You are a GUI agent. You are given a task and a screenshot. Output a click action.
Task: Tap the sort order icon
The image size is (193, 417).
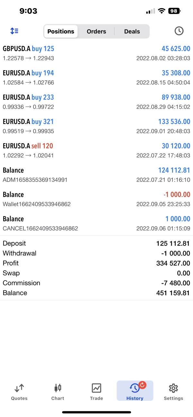pyautogui.click(x=14, y=31)
